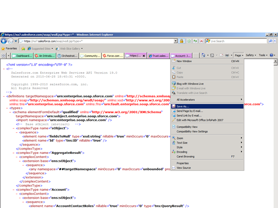278x208 pixels.
Task: Switch to the Force.com tab
Action: 113,56
